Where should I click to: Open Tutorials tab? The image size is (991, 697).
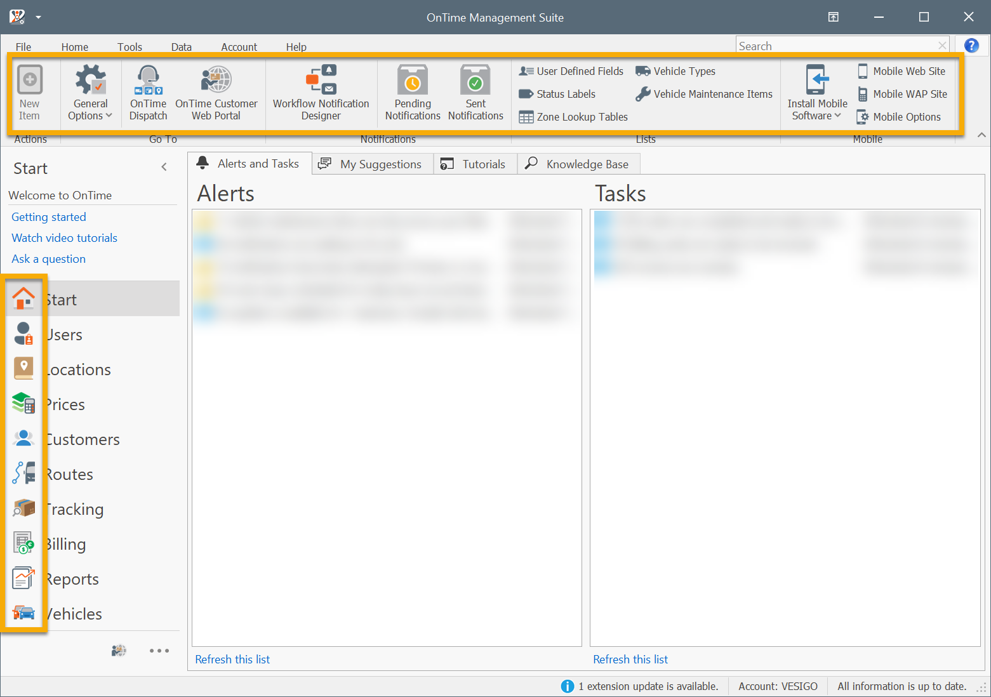476,164
